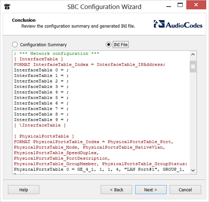Click the 'InterfaceTable 6 = ;' line
The width and height of the screenshot is (209, 202).
point(41,103)
